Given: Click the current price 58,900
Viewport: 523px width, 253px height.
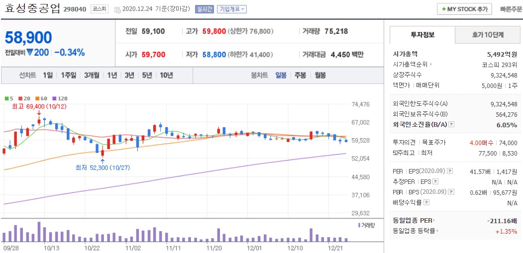Looking at the screenshot, I should click(28, 37).
